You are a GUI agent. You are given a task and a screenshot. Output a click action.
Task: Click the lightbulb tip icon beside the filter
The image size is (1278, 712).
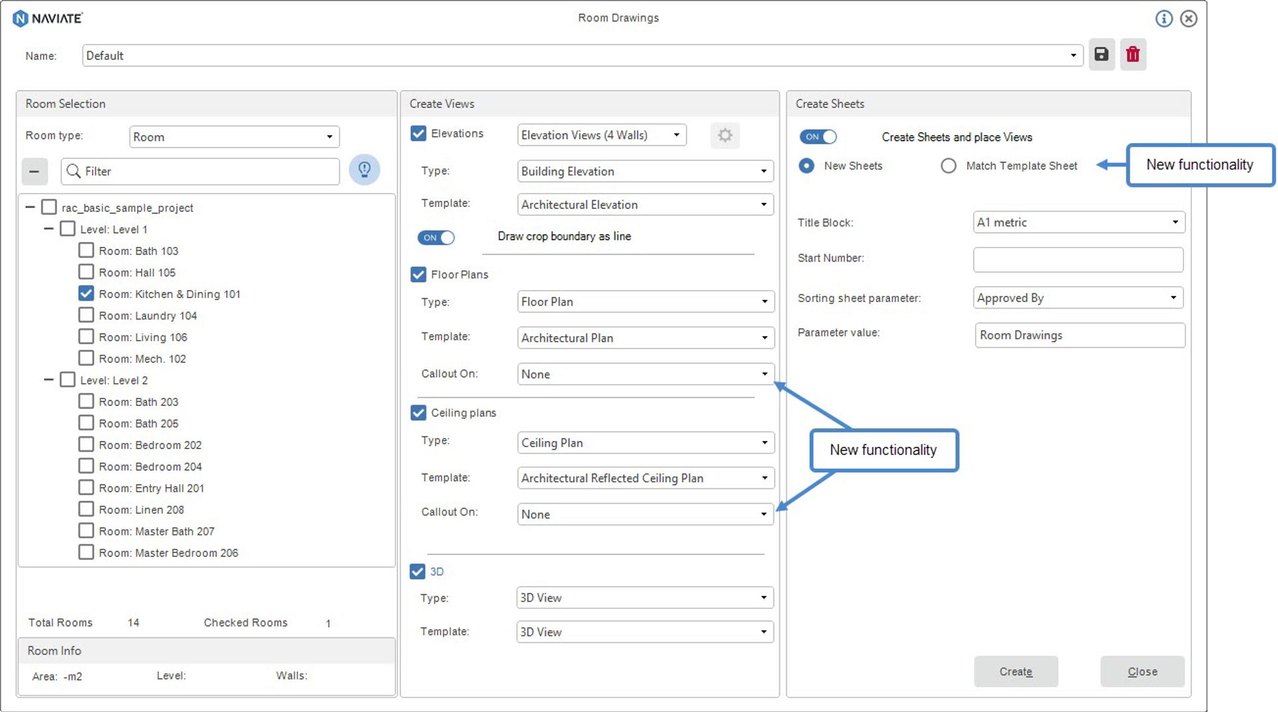tap(363, 170)
